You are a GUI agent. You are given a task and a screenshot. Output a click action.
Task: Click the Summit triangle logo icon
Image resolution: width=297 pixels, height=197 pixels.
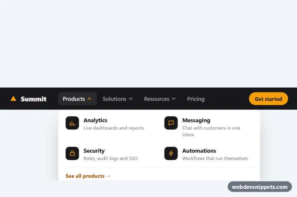[x=13, y=98]
